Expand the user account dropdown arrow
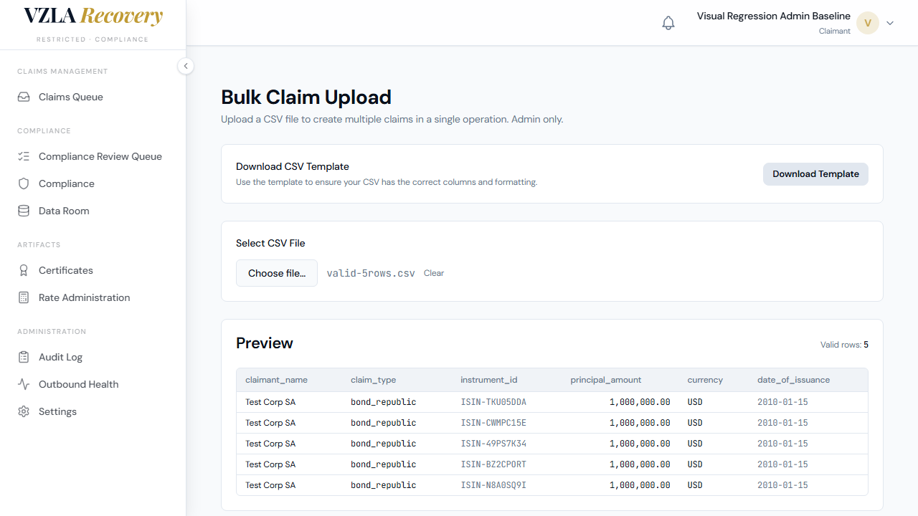Screen dimensions: 918x516 [x=890, y=23]
